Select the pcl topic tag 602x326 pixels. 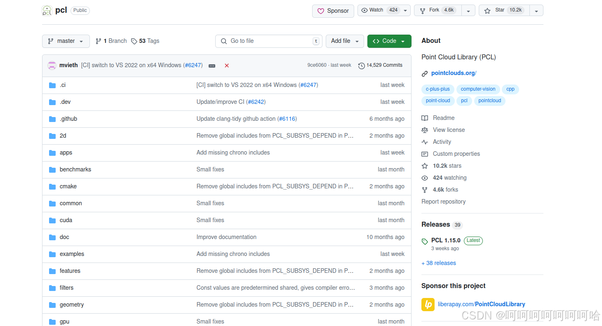464,101
